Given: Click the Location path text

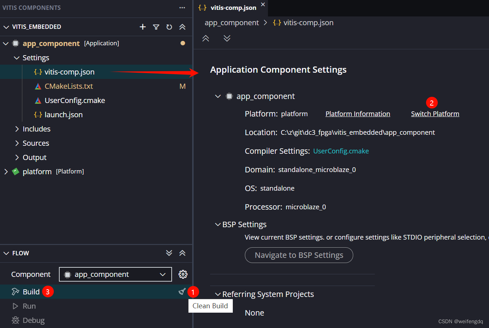Looking at the screenshot, I should point(358,133).
